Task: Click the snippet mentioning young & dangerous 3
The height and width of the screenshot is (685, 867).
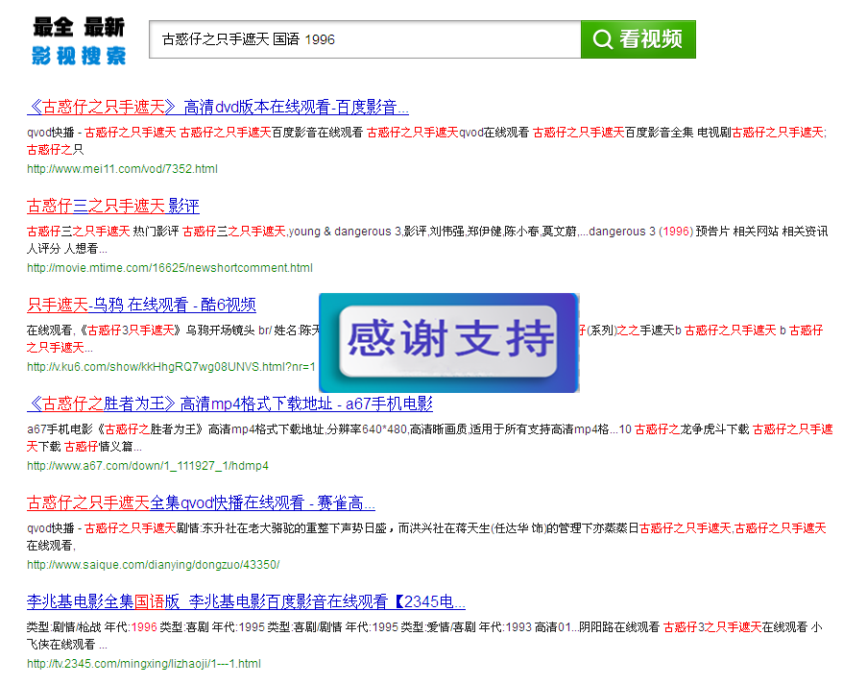Action: [427, 239]
